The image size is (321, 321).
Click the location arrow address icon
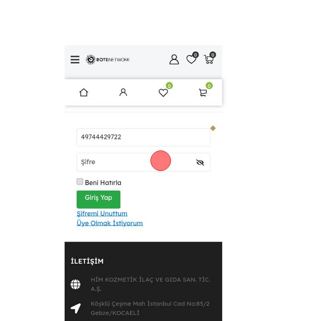coord(75,308)
